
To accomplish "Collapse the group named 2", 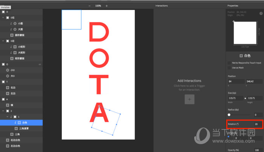I will [3, 111].
